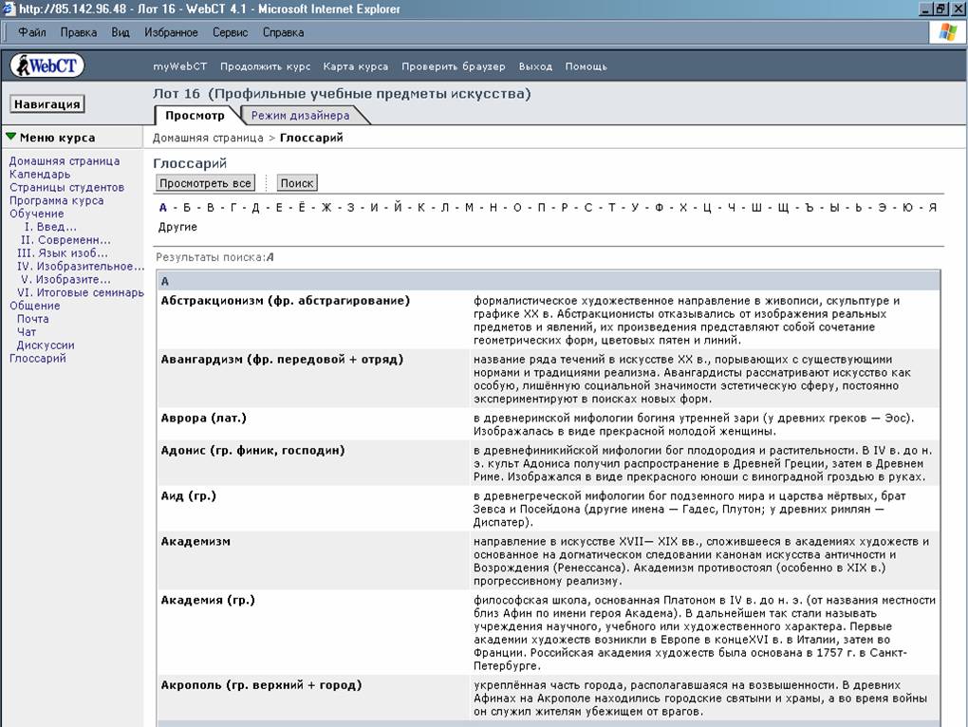Open module V. Изобразите... link

click(65, 280)
